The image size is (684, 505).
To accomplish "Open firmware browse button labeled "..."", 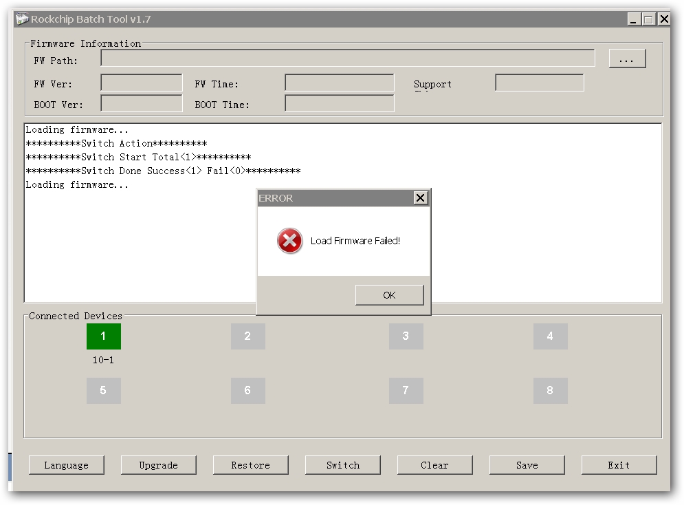I will click(x=627, y=59).
